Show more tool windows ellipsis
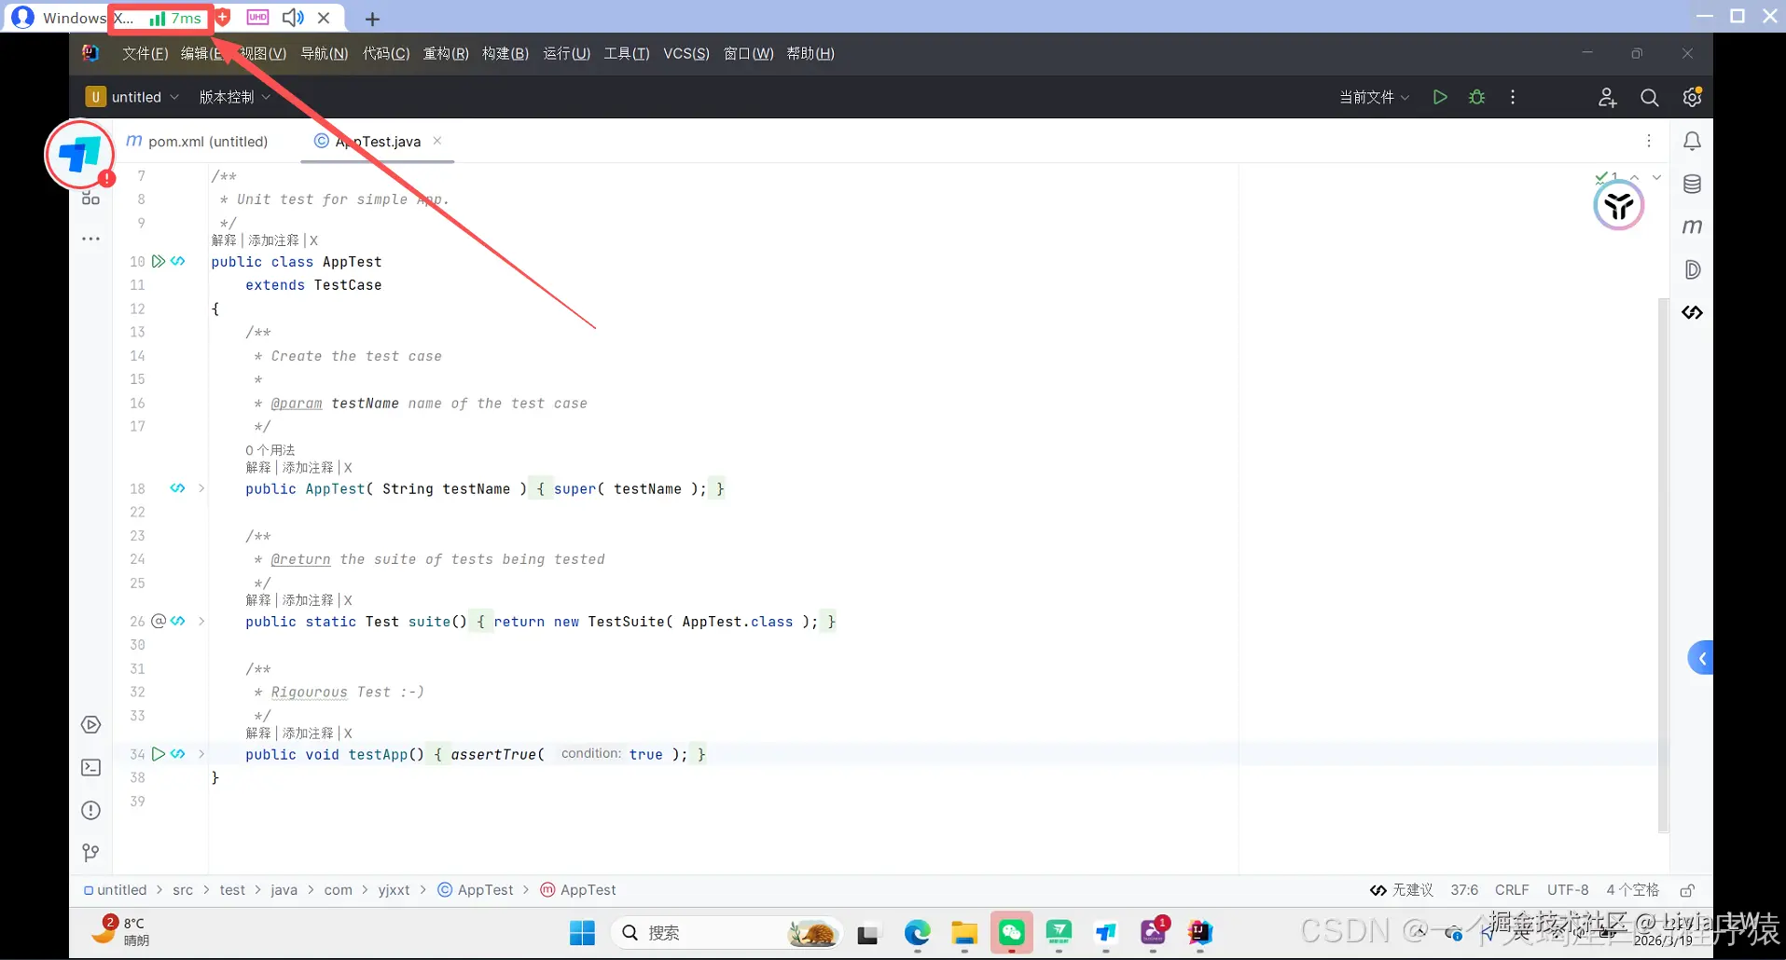This screenshot has width=1786, height=960. coord(90,239)
